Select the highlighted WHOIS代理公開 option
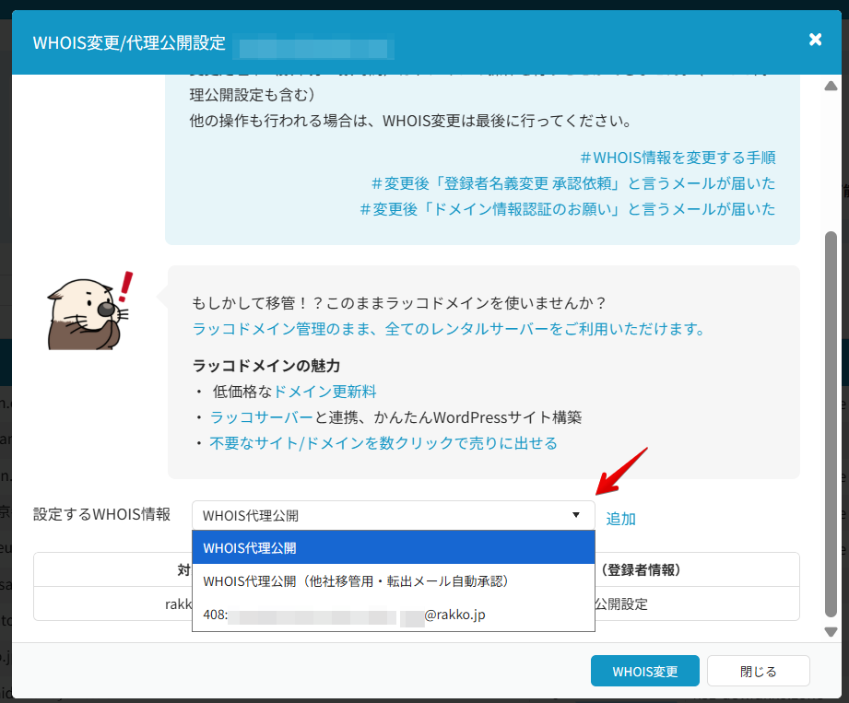Screen dimensions: 849x703 393,547
